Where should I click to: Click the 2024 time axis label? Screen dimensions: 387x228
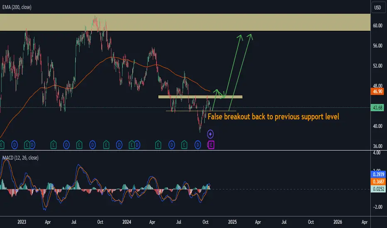click(x=127, y=222)
